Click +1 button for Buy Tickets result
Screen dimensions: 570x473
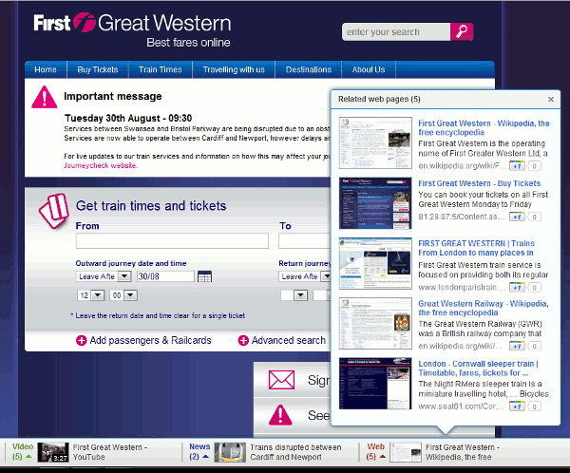[517, 218]
